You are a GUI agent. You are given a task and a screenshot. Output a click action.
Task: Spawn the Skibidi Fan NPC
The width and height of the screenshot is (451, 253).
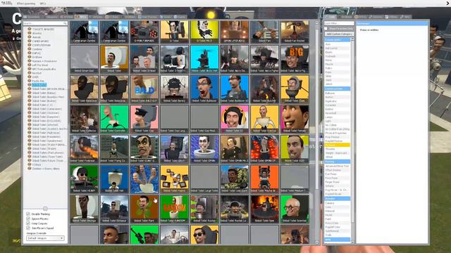pos(265,32)
